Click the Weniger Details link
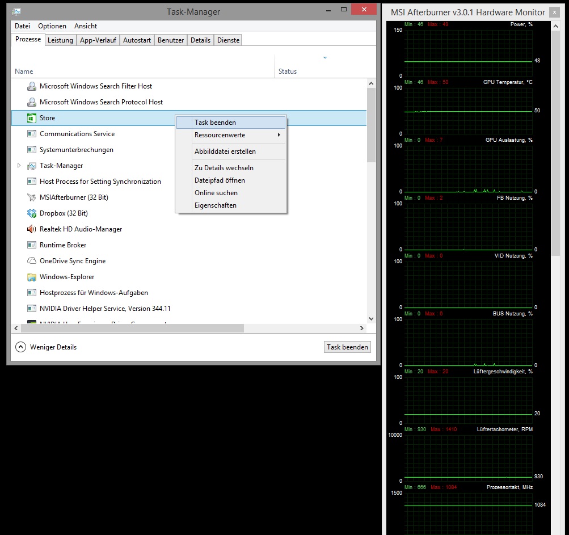This screenshot has height=535, width=569. coord(53,347)
